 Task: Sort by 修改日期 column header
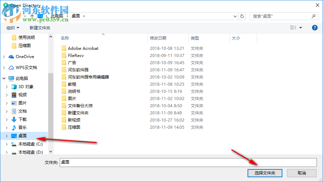point(158,38)
